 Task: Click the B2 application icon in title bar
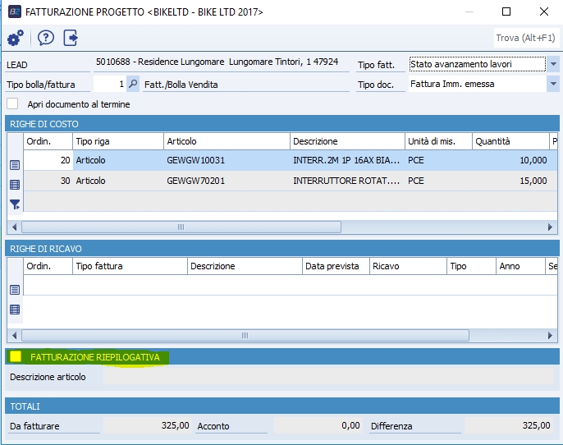15,11
